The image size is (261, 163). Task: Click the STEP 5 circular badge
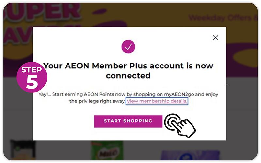tap(32, 77)
